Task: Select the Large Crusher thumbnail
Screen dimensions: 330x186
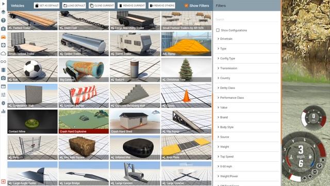Action: pyautogui.click(x=187, y=174)
